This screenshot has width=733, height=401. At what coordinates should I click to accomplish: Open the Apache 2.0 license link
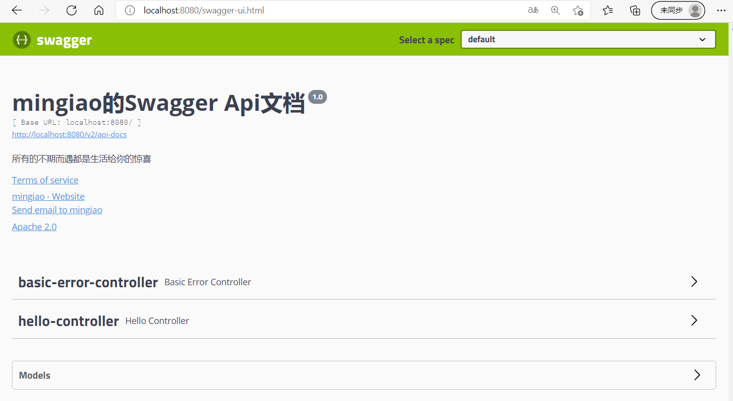coord(34,227)
